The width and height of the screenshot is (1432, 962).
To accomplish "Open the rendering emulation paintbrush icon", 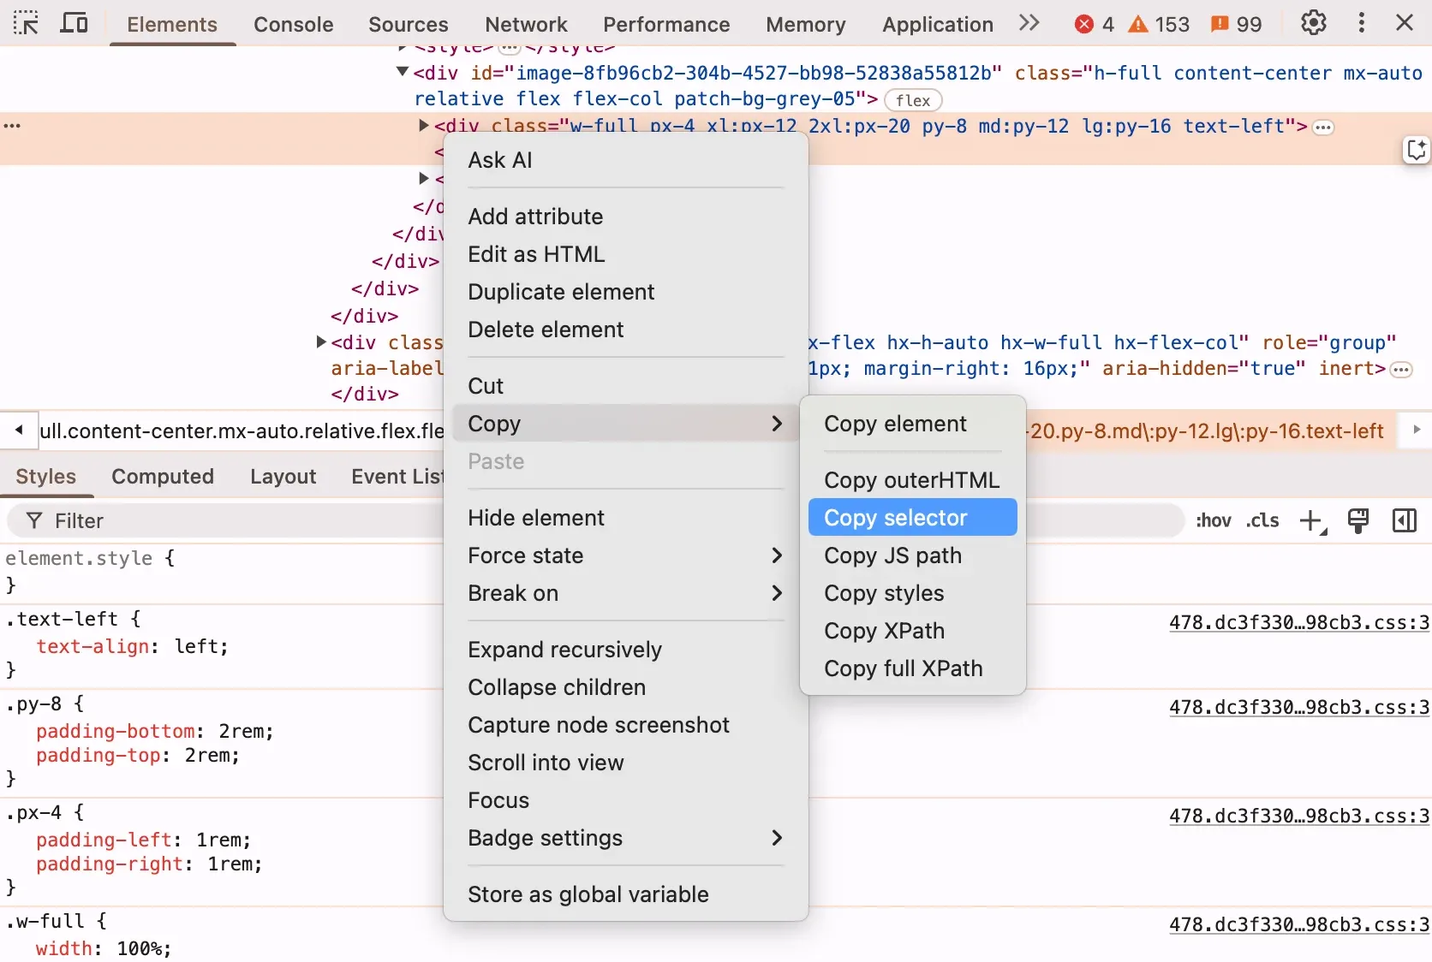I will pyautogui.click(x=1357, y=520).
